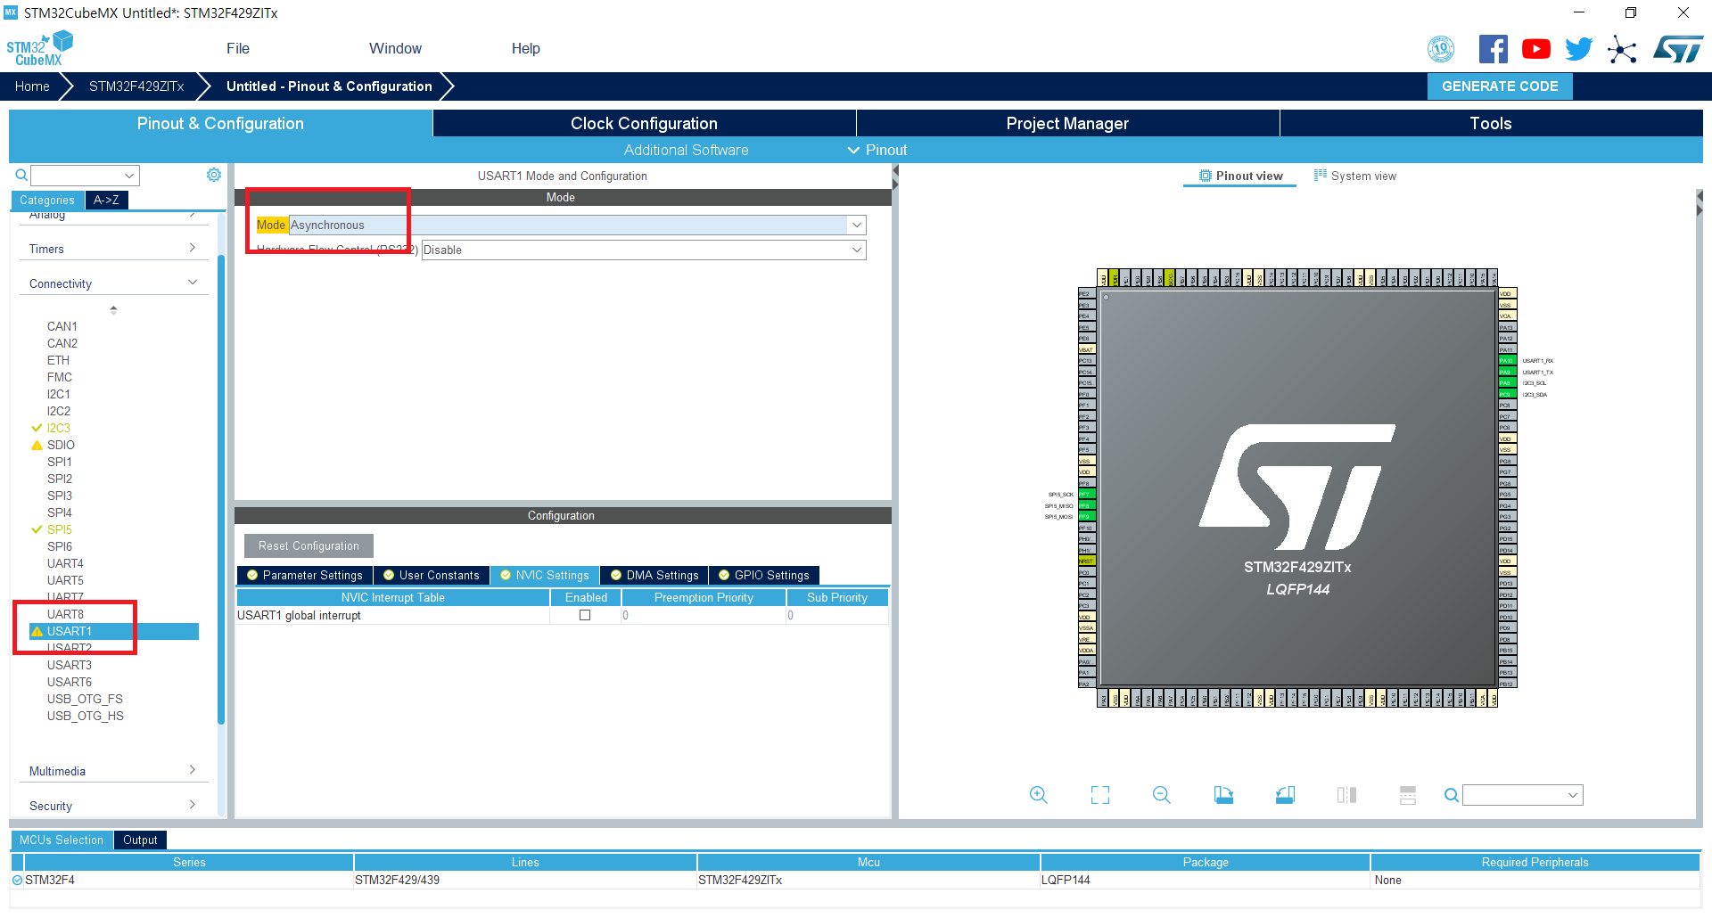Screen dimensions: 1712x918
Task: Click the pin search magnifier icon
Action: (1452, 795)
